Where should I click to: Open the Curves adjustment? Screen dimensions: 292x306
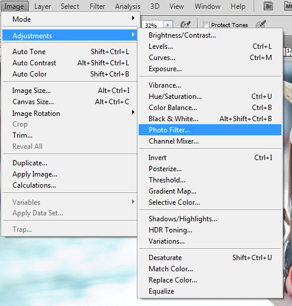[210, 58]
